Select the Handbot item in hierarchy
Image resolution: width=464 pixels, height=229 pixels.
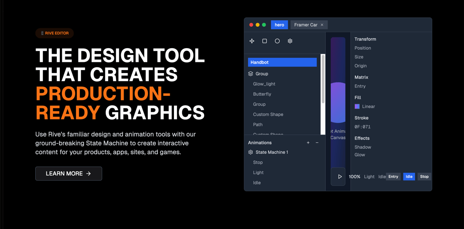pyautogui.click(x=282, y=62)
